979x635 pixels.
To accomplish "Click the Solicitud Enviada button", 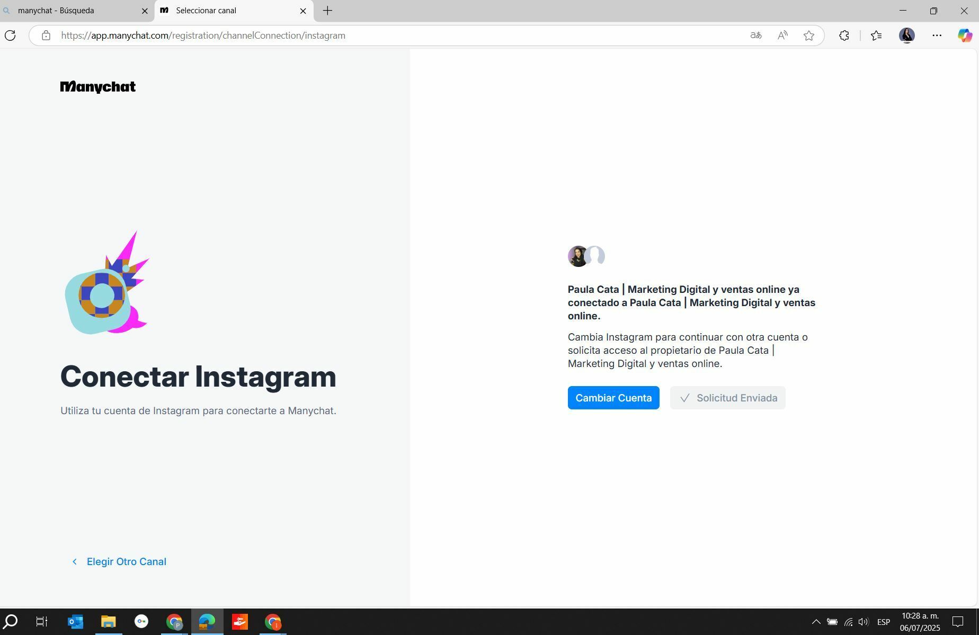I will coord(727,398).
